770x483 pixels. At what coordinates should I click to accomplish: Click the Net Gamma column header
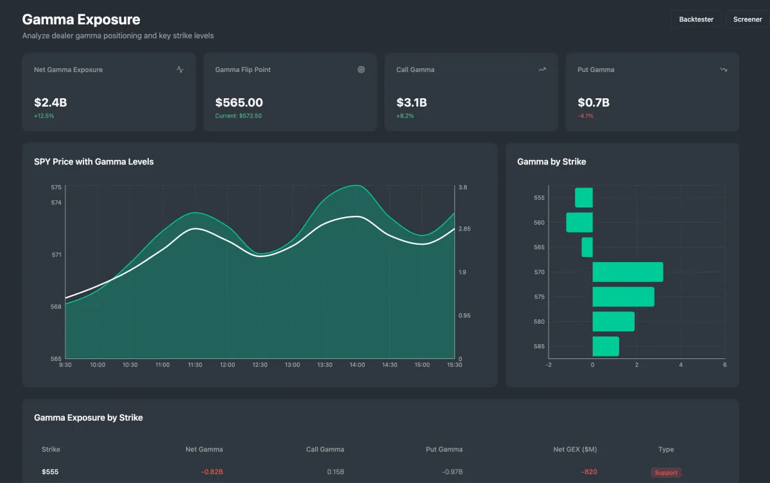pyautogui.click(x=204, y=450)
